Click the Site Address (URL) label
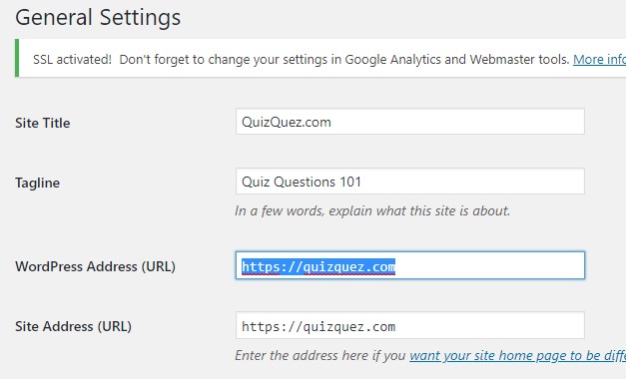626x379 pixels. (x=73, y=326)
